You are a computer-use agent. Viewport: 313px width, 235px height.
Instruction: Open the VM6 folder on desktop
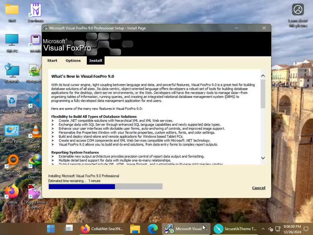[x=12, y=12]
